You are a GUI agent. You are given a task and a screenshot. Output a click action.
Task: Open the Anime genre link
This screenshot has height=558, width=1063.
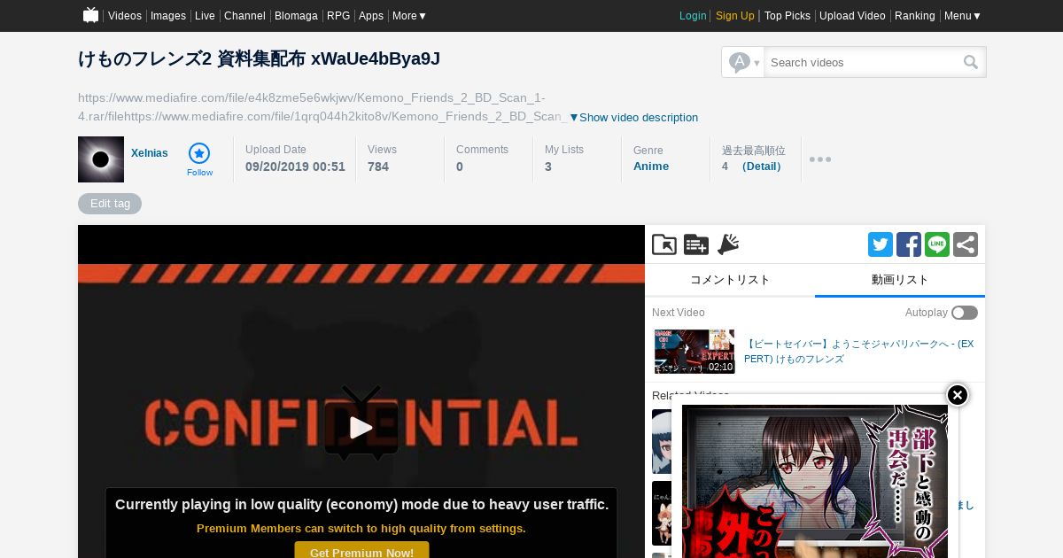(651, 167)
